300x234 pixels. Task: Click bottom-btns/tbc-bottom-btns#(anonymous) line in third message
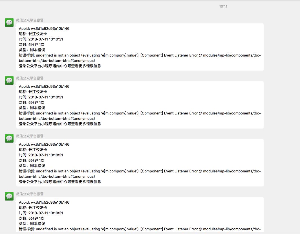57,176
